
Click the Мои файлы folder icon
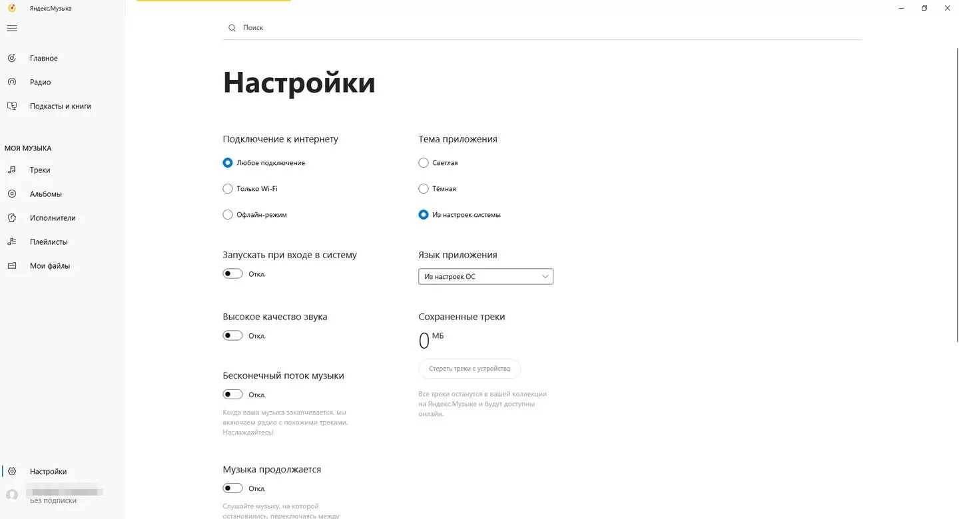click(12, 266)
